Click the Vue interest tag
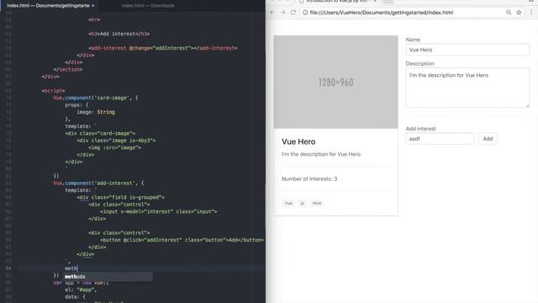Viewport: 538px width, 303px height. pos(288,204)
